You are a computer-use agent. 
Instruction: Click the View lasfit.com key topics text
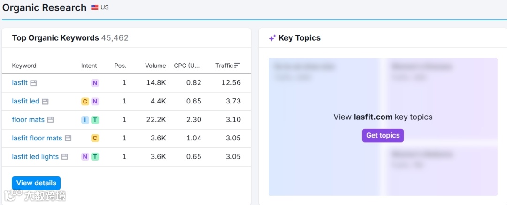(383, 117)
